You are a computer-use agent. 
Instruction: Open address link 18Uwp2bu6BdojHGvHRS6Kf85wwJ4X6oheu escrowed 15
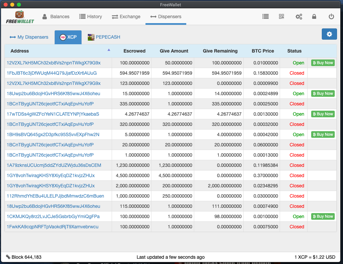pos(53,94)
